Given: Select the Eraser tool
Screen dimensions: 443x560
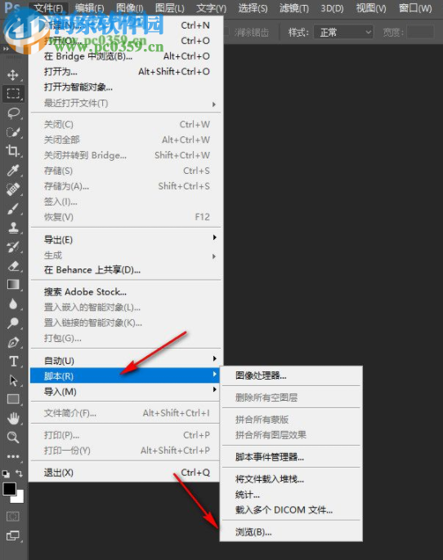Looking at the screenshot, I should 13,266.
